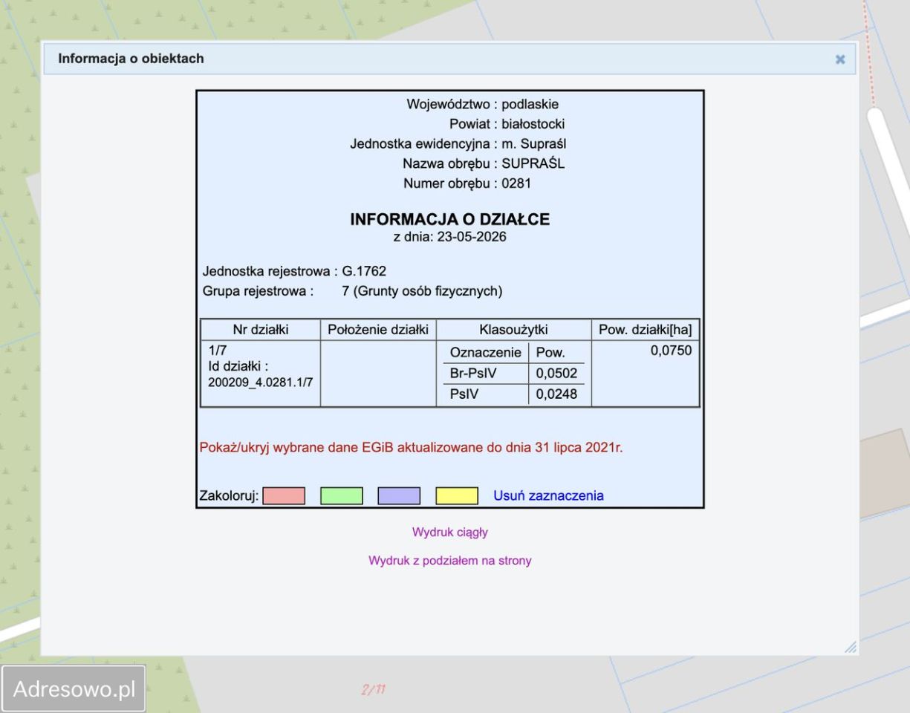This screenshot has width=910, height=713.
Task: Select the Informacja o obiektach title bar
Action: (x=449, y=59)
